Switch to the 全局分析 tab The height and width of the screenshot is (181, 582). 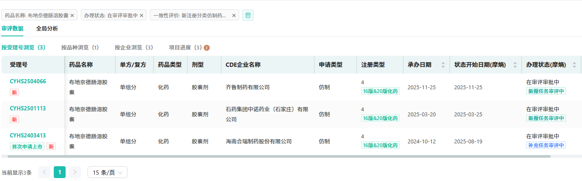(47, 29)
